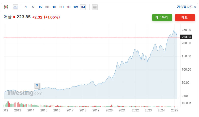This screenshot has width=199, height=117.
Task: Set chart interval to 30 minutes
Action: click(47, 7)
